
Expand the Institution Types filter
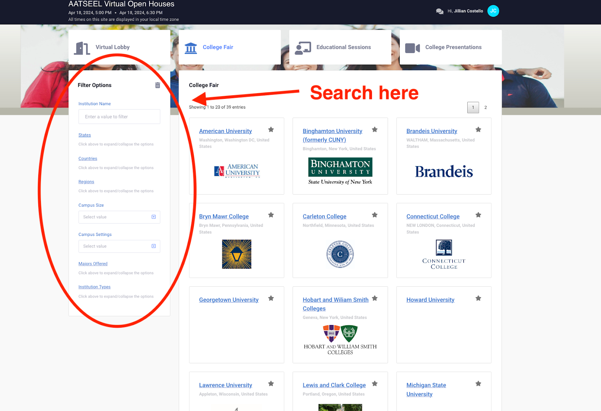94,287
